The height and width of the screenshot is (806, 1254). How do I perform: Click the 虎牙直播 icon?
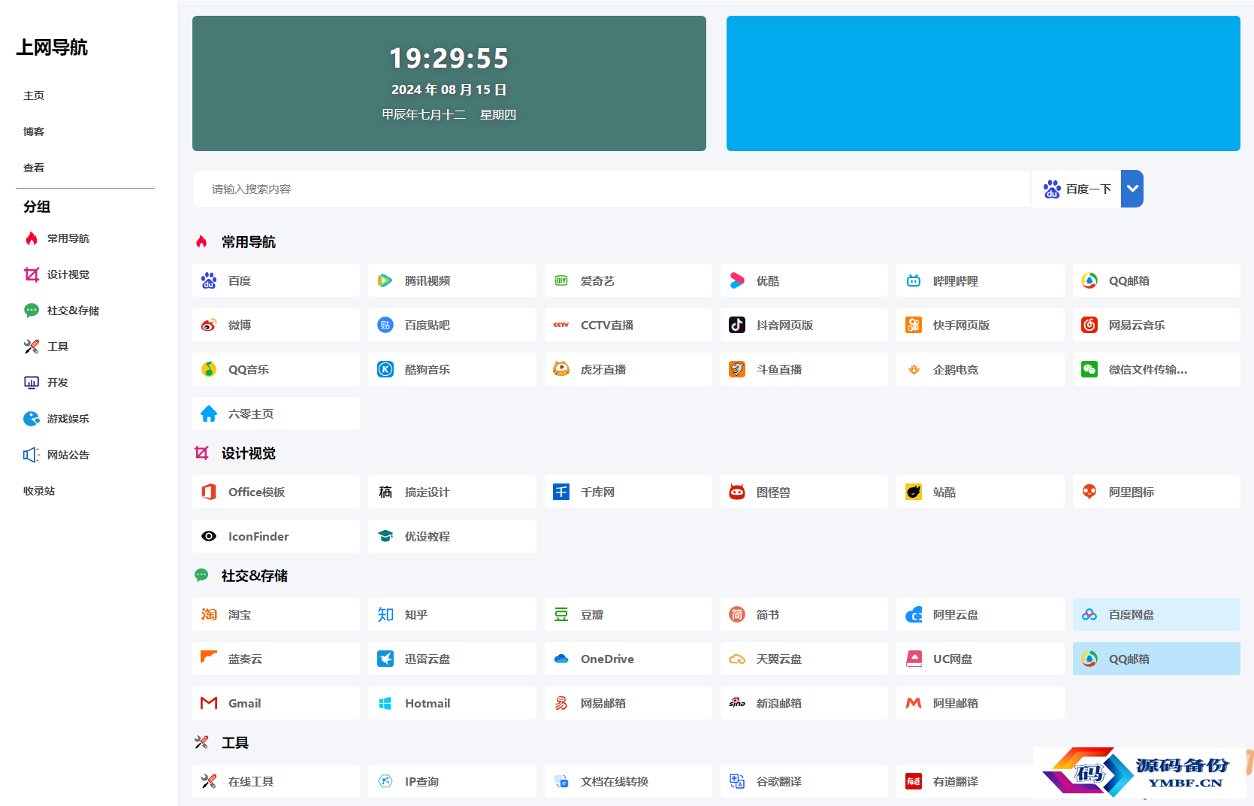click(561, 369)
